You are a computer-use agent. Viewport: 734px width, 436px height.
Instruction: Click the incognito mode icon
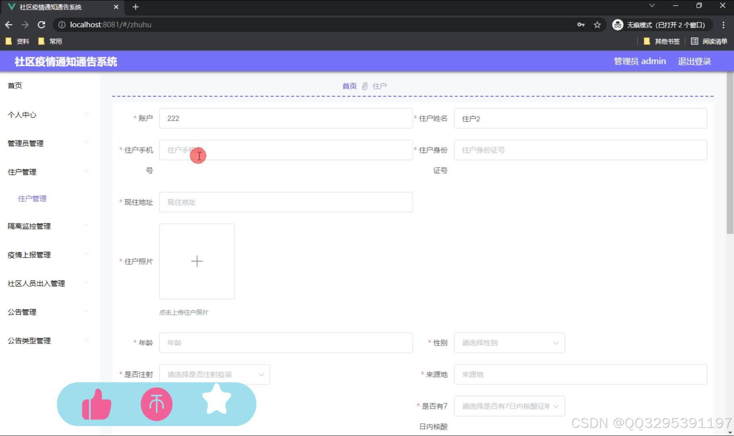coord(617,25)
